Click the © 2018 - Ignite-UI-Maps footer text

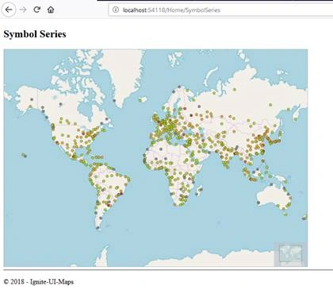(39, 281)
